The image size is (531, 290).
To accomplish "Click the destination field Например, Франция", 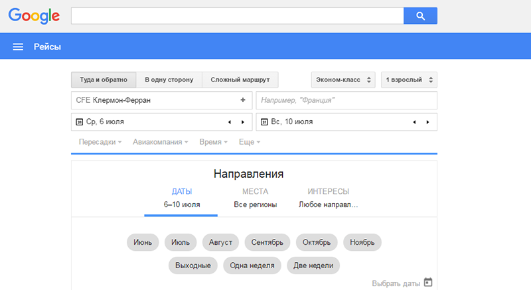I will coord(346,100).
